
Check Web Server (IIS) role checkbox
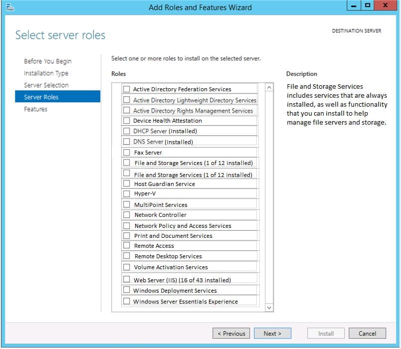[126, 279]
